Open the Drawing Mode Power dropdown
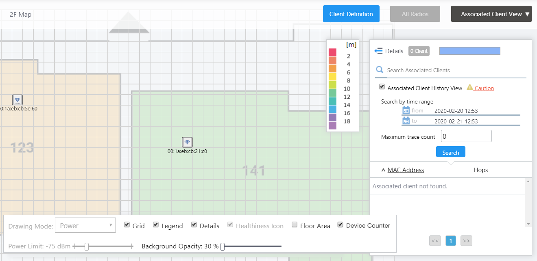This screenshot has height=261, width=537. tap(85, 226)
